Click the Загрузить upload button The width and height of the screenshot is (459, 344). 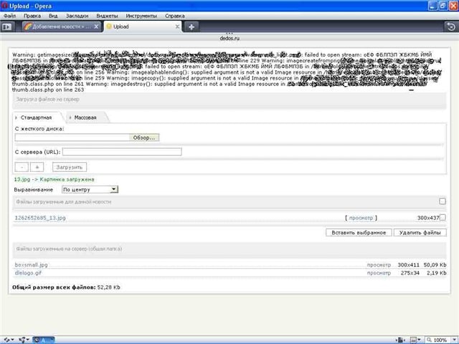[x=70, y=167]
